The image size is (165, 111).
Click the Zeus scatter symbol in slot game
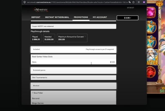pos(152,57)
